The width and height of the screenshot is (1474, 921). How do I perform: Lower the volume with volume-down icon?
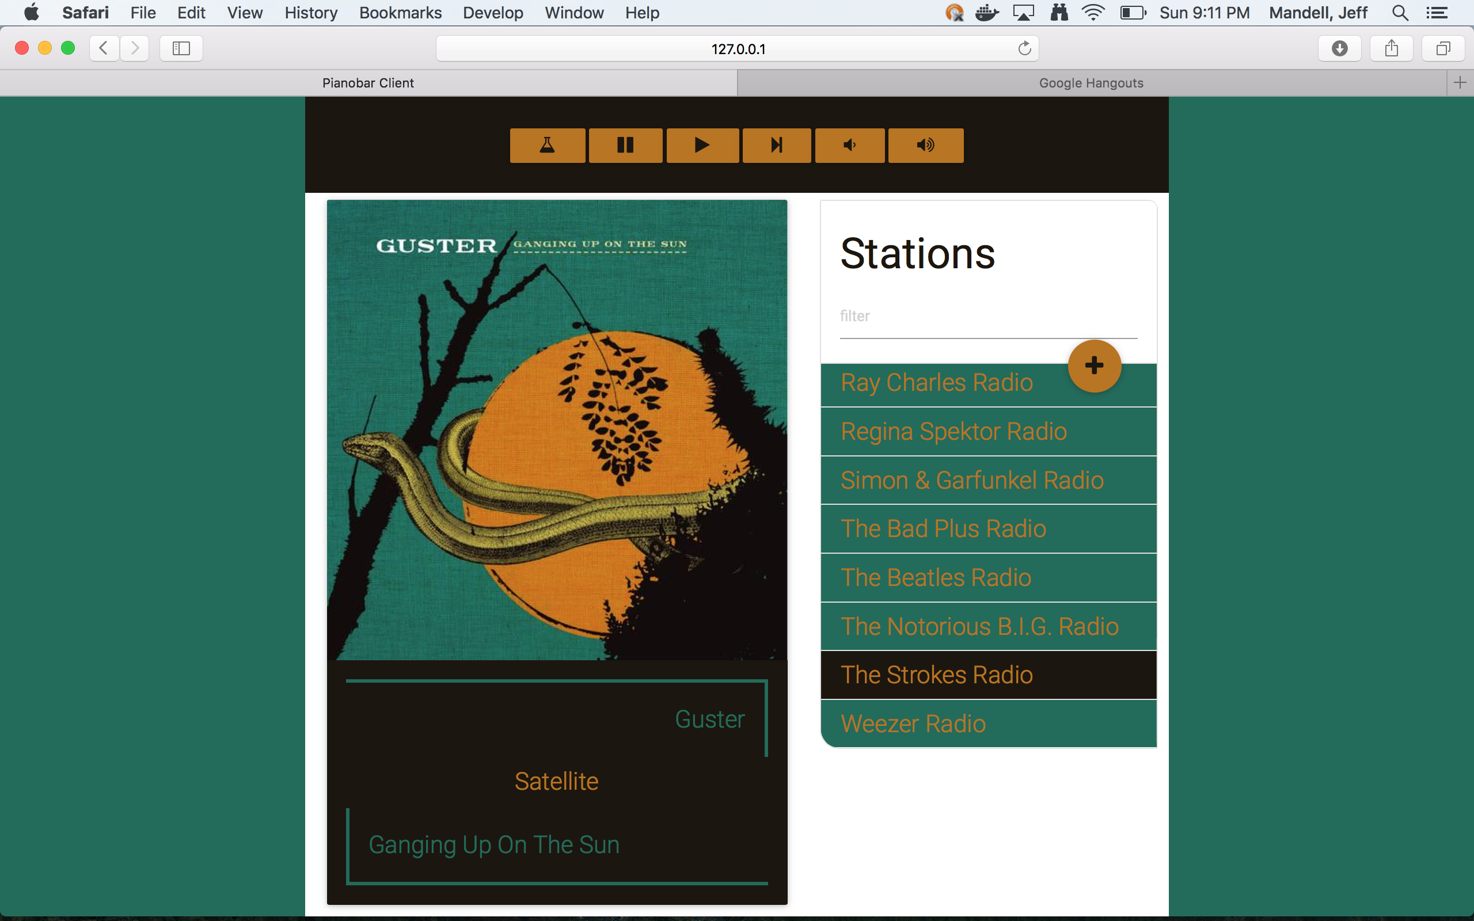pos(849,145)
